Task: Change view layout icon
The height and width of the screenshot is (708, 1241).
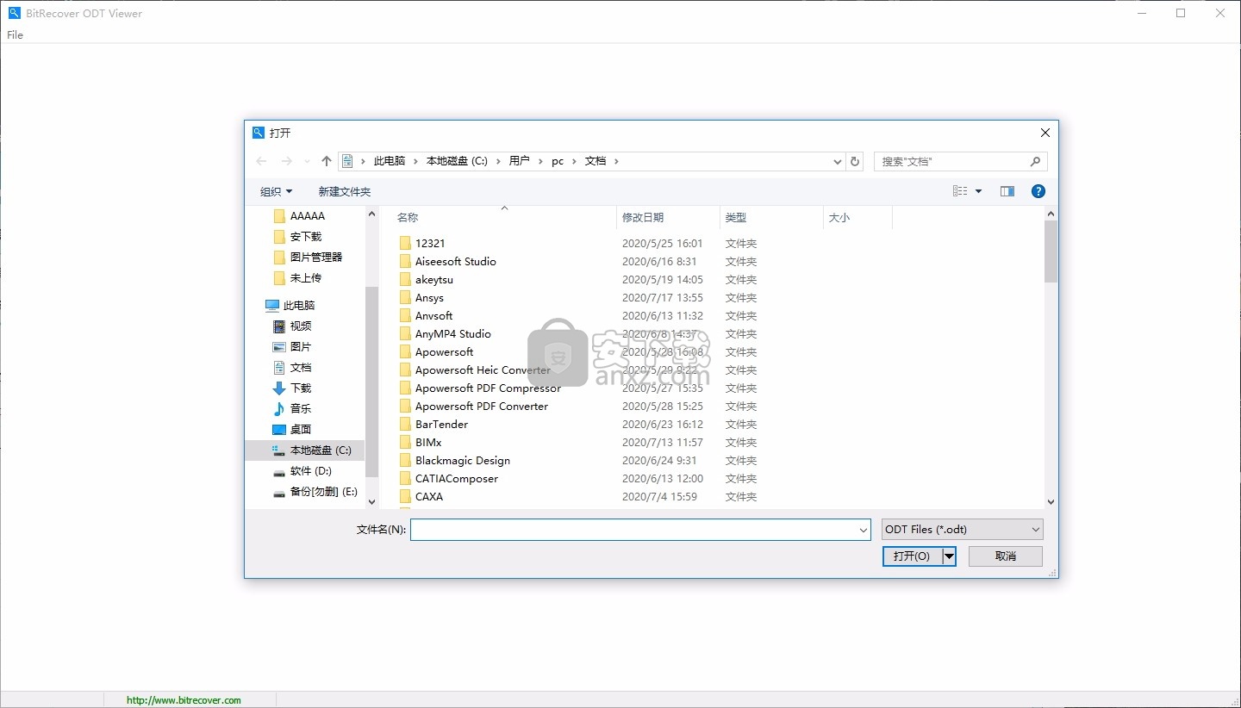Action: pos(960,191)
